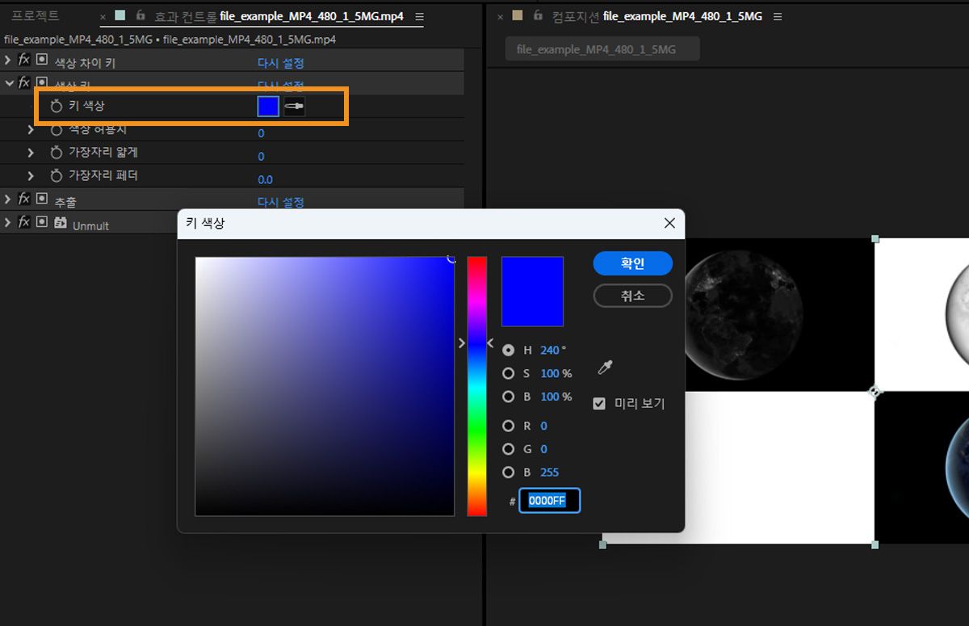Click the fx icon for 추출 effect
Image resolution: width=969 pixels, height=626 pixels.
pos(24,199)
